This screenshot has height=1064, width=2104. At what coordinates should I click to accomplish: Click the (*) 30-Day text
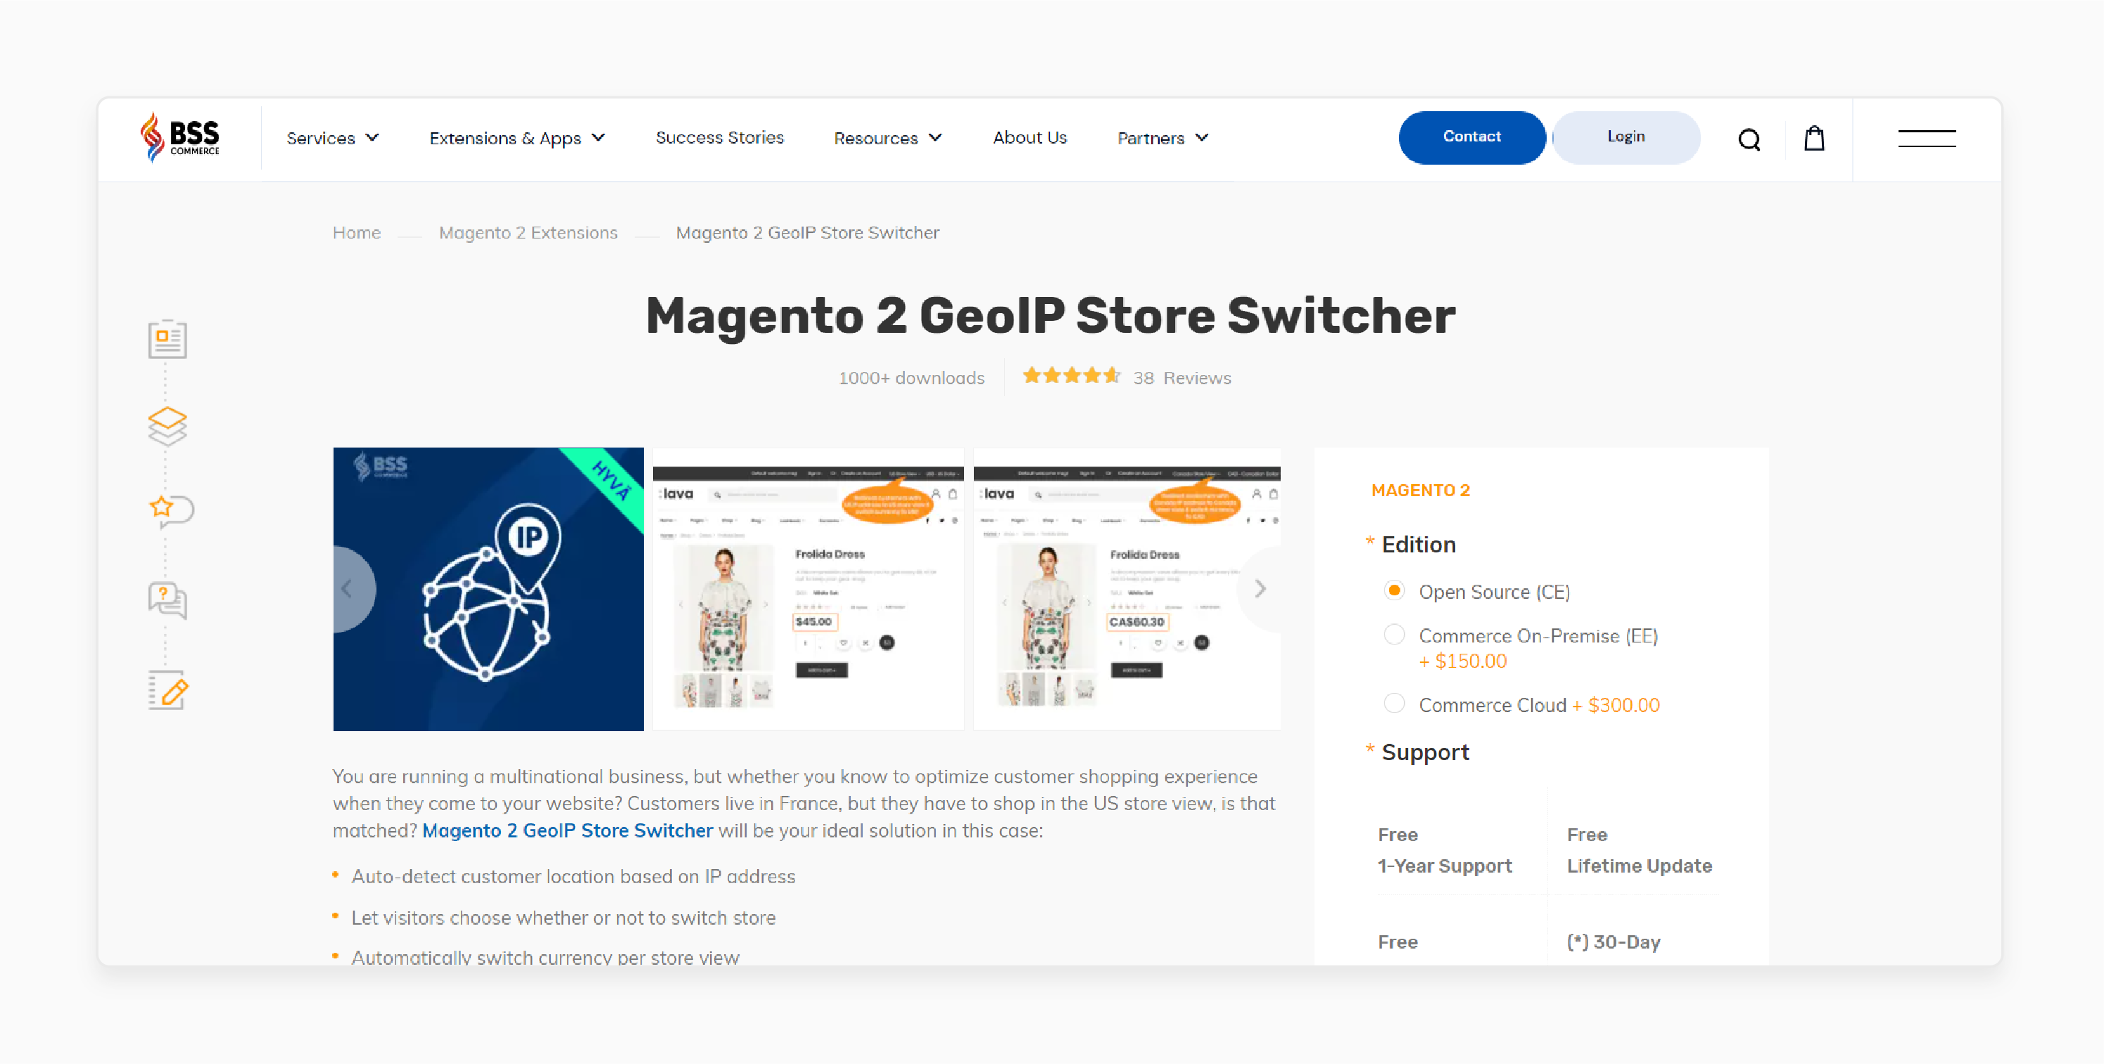(1613, 942)
